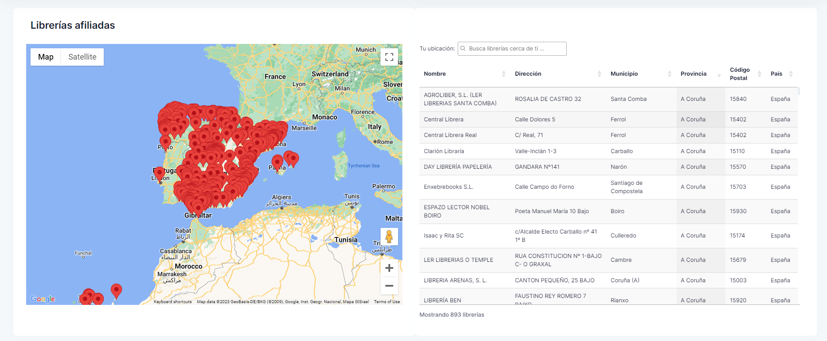827x341 pixels.
Task: Focus the 'Busca librerías cerca de ti' field
Action: 512,49
